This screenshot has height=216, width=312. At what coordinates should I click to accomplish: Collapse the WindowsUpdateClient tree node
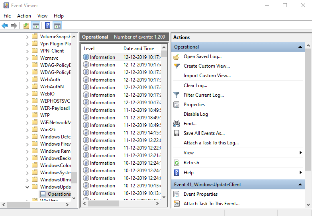pyautogui.click(x=27, y=187)
